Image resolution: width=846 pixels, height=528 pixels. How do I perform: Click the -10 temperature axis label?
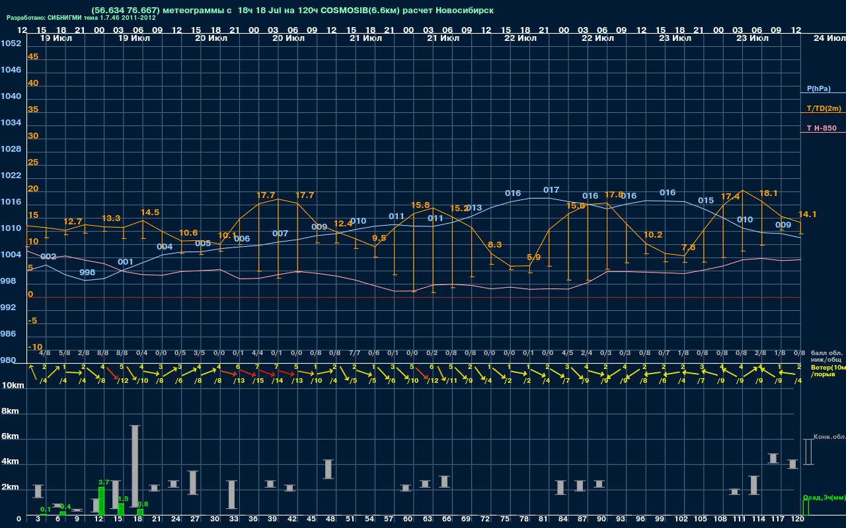pos(36,347)
